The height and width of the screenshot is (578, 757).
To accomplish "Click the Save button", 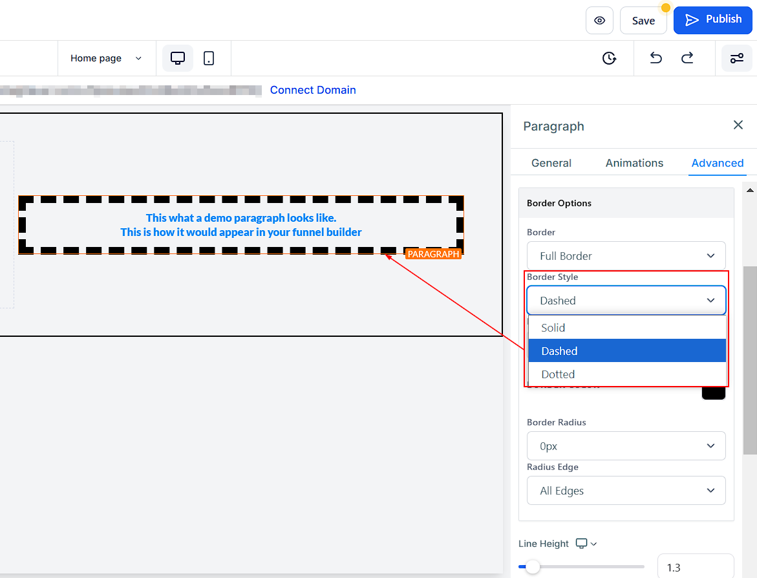I will (643, 21).
